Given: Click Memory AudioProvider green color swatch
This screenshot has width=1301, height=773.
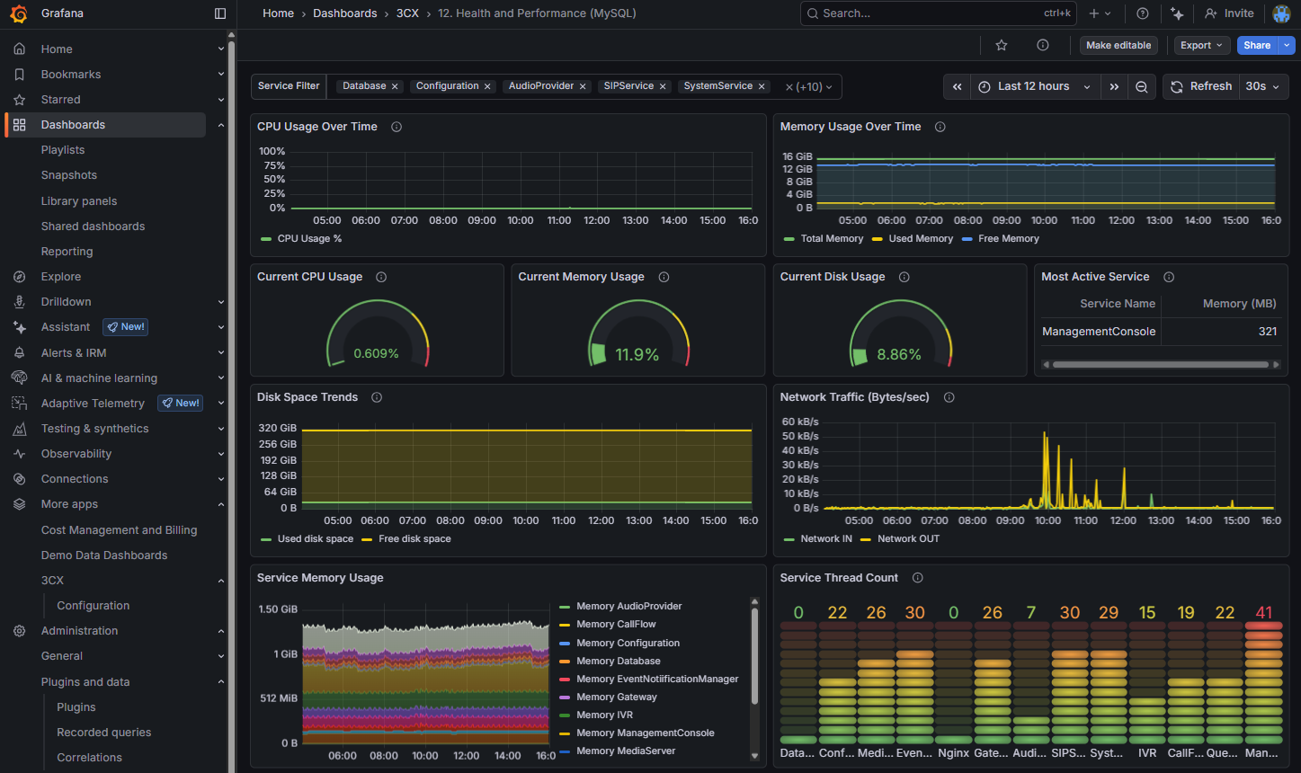Looking at the screenshot, I should [565, 607].
